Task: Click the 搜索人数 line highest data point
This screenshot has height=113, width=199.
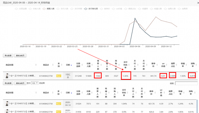Action: coord(156,17)
